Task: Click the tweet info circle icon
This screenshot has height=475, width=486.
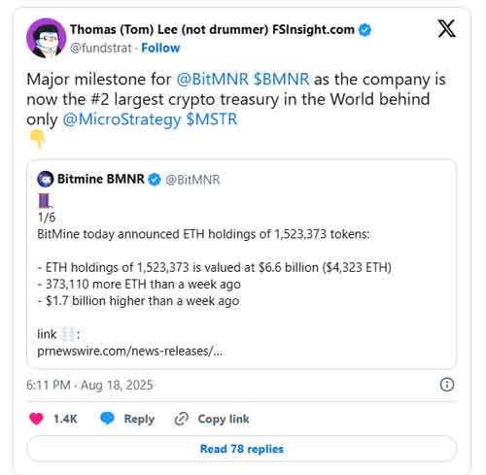Action: coord(447,385)
